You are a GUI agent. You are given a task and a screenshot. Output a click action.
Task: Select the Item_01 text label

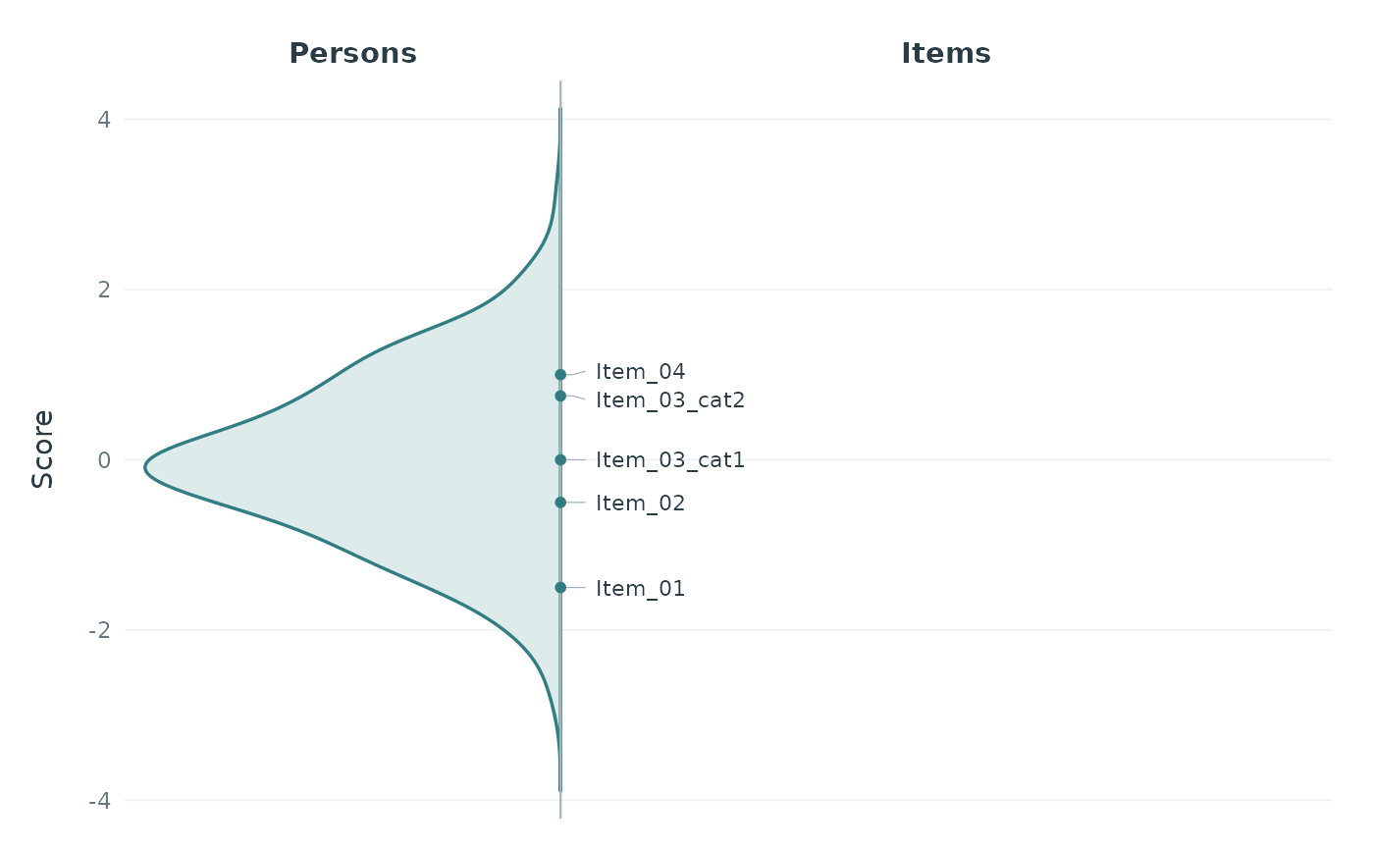[640, 589]
